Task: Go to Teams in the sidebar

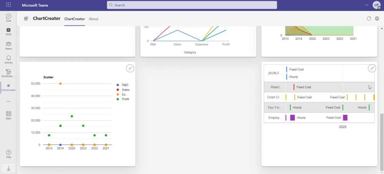Action: (8, 46)
